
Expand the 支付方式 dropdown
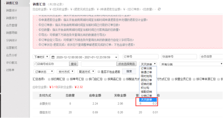click(x=66, y=72)
